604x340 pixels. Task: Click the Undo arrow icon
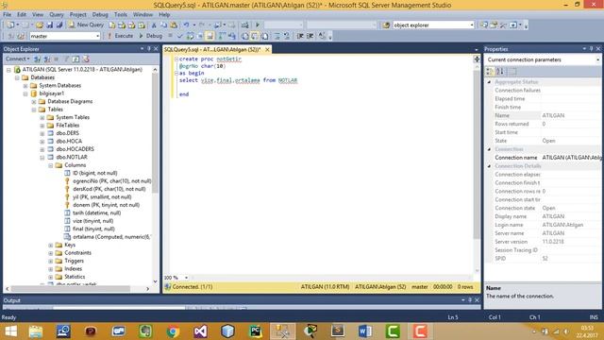point(187,25)
